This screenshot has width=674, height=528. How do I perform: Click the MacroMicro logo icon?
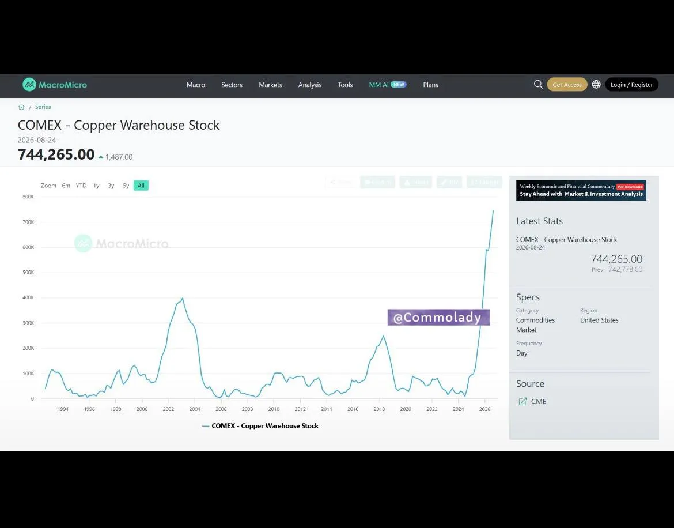pyautogui.click(x=29, y=85)
